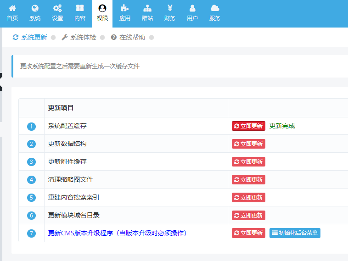Click number badge 5 for 重建内容搜索索引
Screen dimensions: 348x261
click(x=31, y=198)
